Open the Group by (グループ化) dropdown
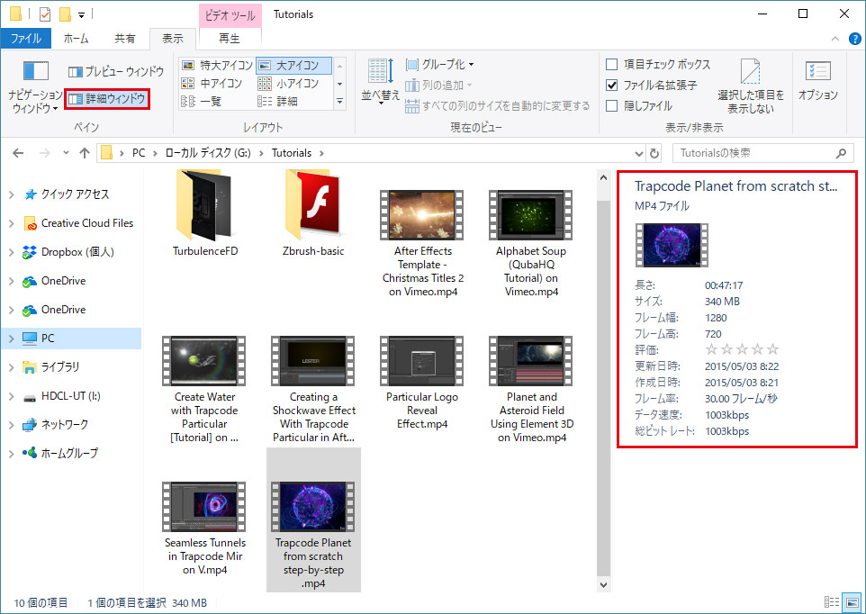The image size is (866, 614). pos(439,65)
